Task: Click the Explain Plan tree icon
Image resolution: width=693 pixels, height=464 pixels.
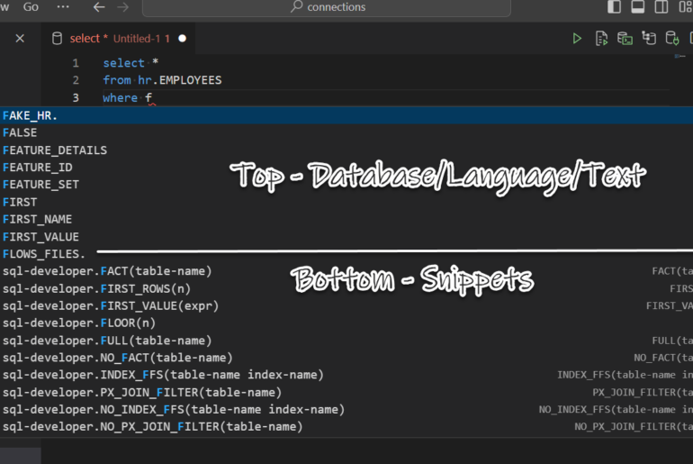Action: tap(649, 38)
